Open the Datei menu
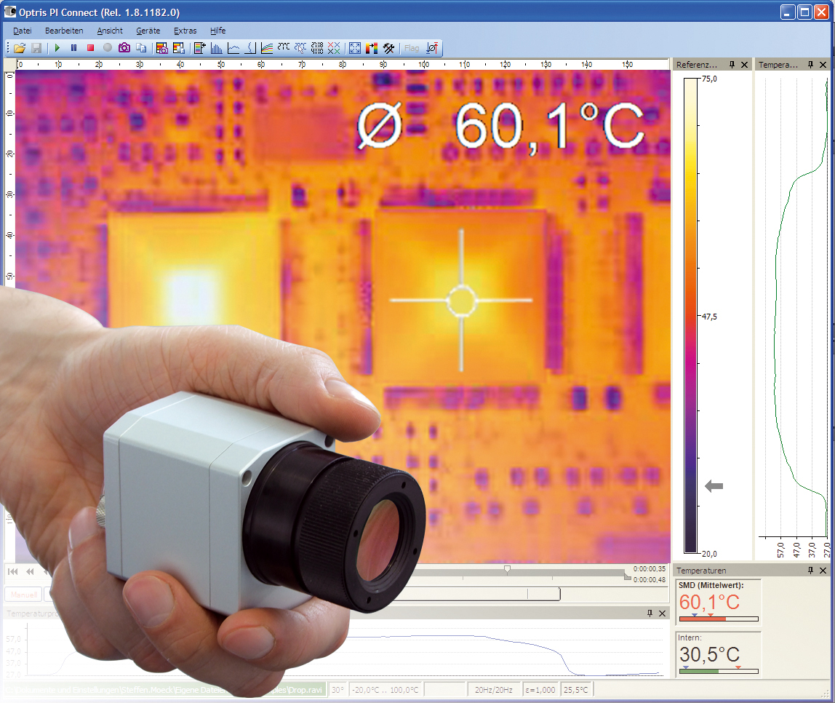835x703 pixels. (23, 31)
